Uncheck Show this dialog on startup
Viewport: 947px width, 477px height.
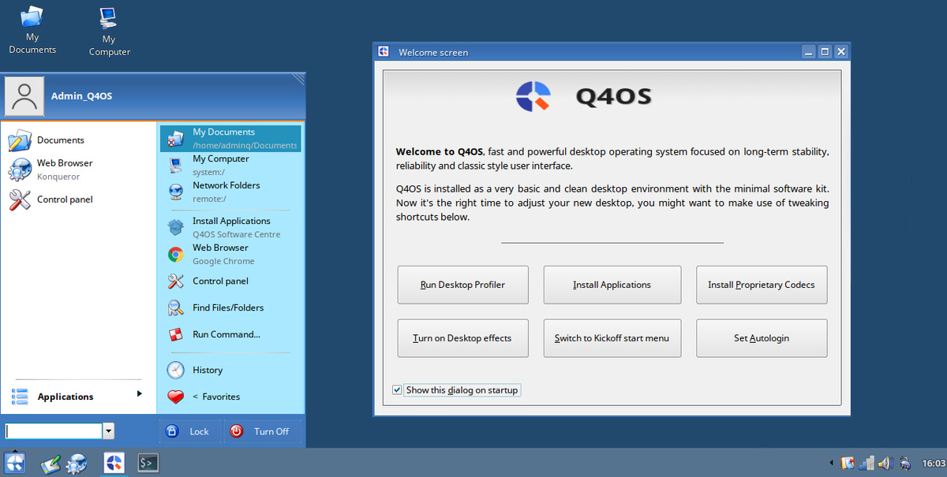(397, 390)
